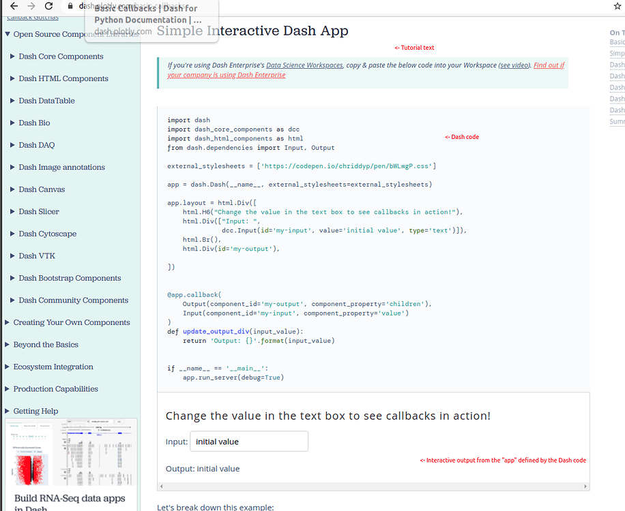Open 'Find out if your company is using Dash Enterprise' link
The image size is (625, 511).
(366, 70)
